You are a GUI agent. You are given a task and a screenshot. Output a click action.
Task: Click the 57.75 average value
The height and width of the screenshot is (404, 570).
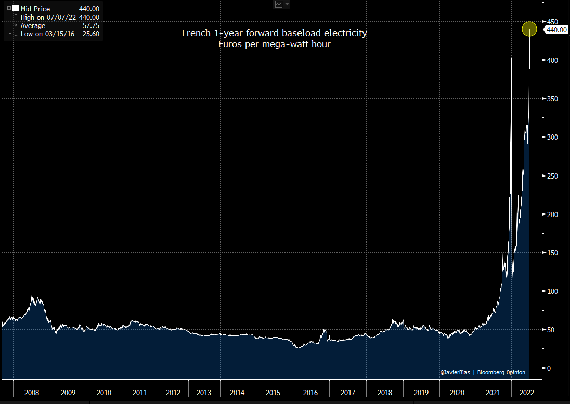point(91,25)
